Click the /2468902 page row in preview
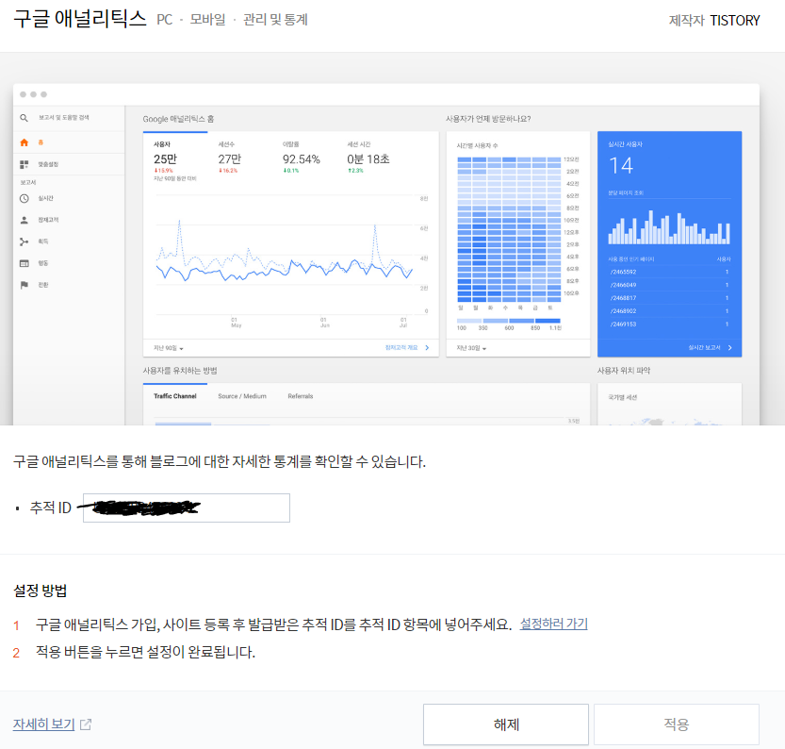This screenshot has height=749, width=785. [669, 311]
